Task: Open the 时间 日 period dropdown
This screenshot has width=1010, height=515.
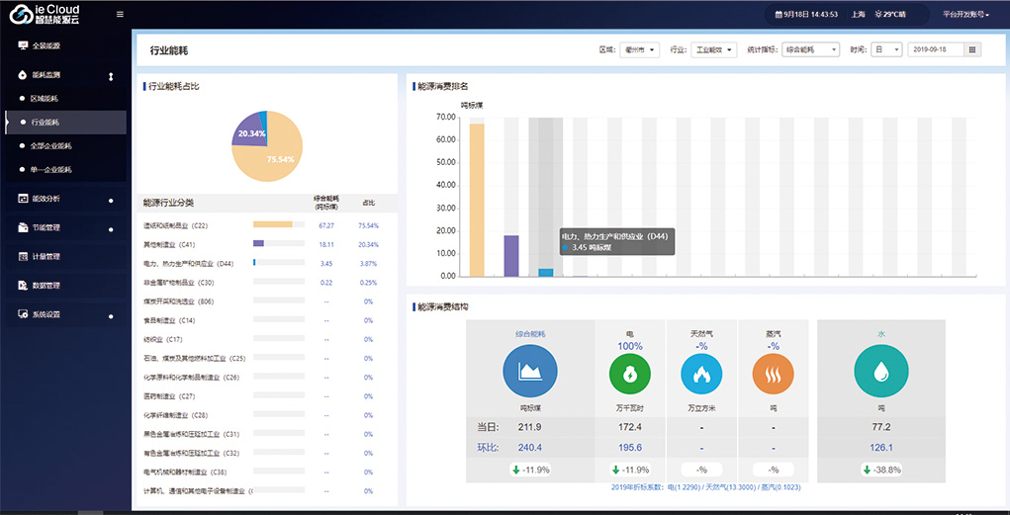Action: tap(885, 49)
